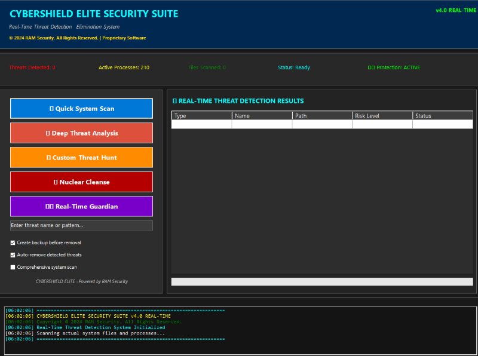Disable Auto-remove detected threats

[x=13, y=255]
